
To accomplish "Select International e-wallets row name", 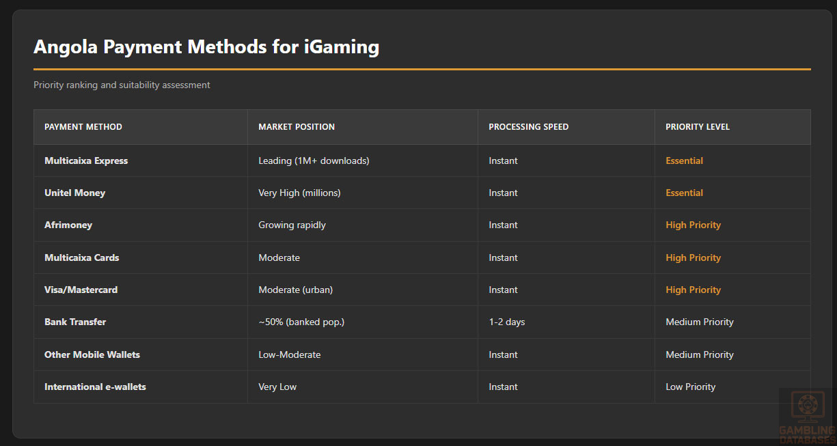I will click(x=95, y=387).
